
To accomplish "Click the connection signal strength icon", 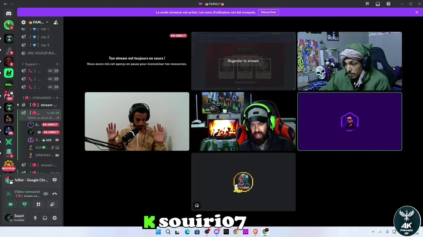I will 8,194.
